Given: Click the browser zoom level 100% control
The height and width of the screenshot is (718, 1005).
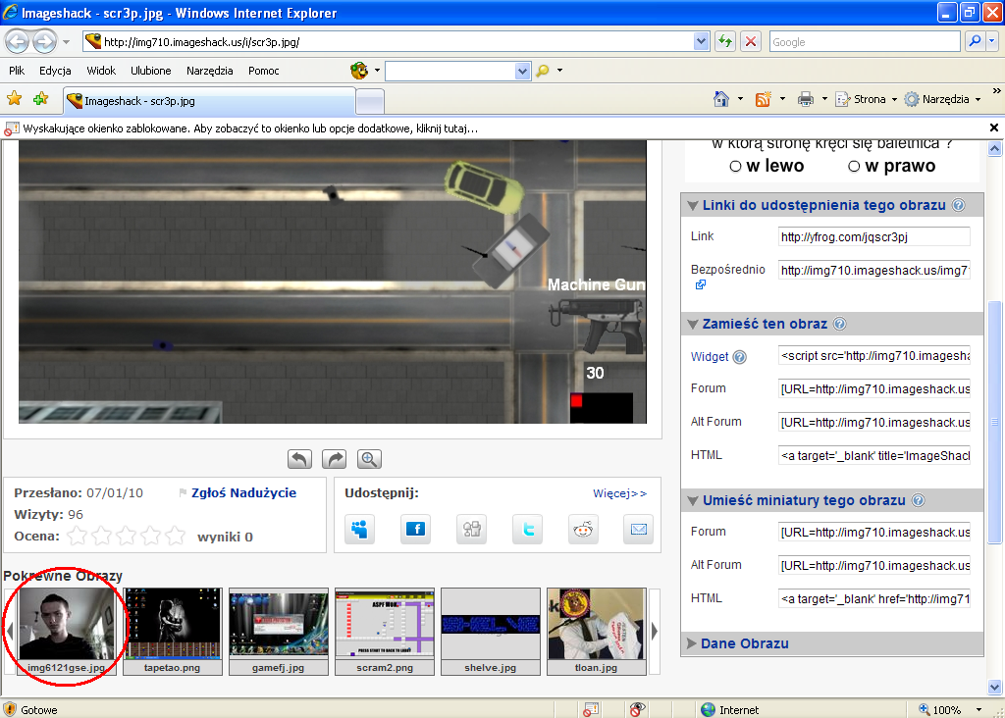Looking at the screenshot, I should 946,709.
